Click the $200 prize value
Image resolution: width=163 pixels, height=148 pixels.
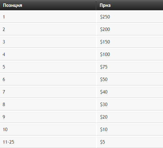[x=105, y=29]
